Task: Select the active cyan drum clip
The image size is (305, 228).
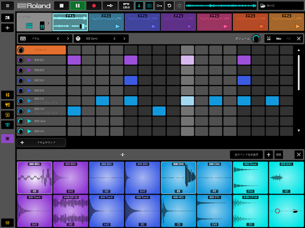Action: pos(70,22)
